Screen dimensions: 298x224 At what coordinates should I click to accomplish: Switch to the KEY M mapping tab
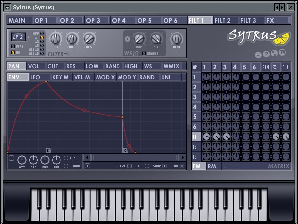61,77
